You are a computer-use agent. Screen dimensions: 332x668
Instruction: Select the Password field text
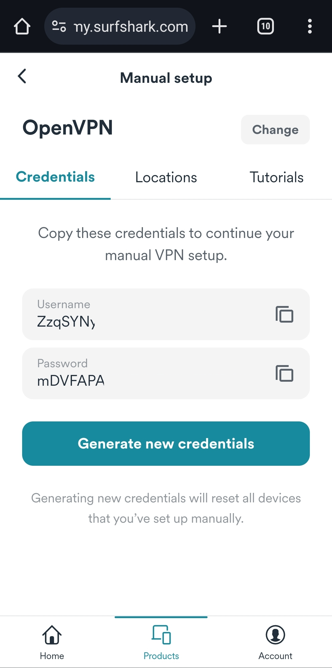coord(71,381)
